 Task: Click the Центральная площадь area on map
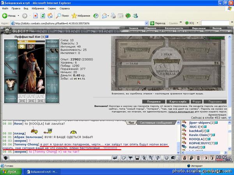(167, 72)
